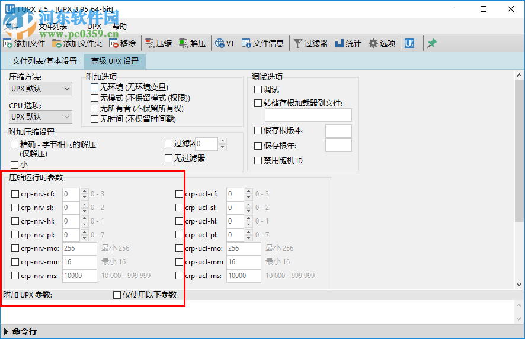The image size is (525, 339).
Task: Click the crp-nrv-mo value field
Action: coord(79,248)
